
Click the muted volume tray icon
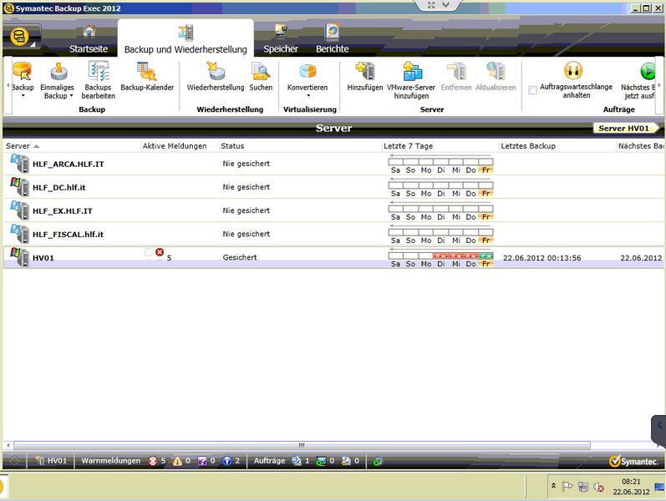click(598, 487)
